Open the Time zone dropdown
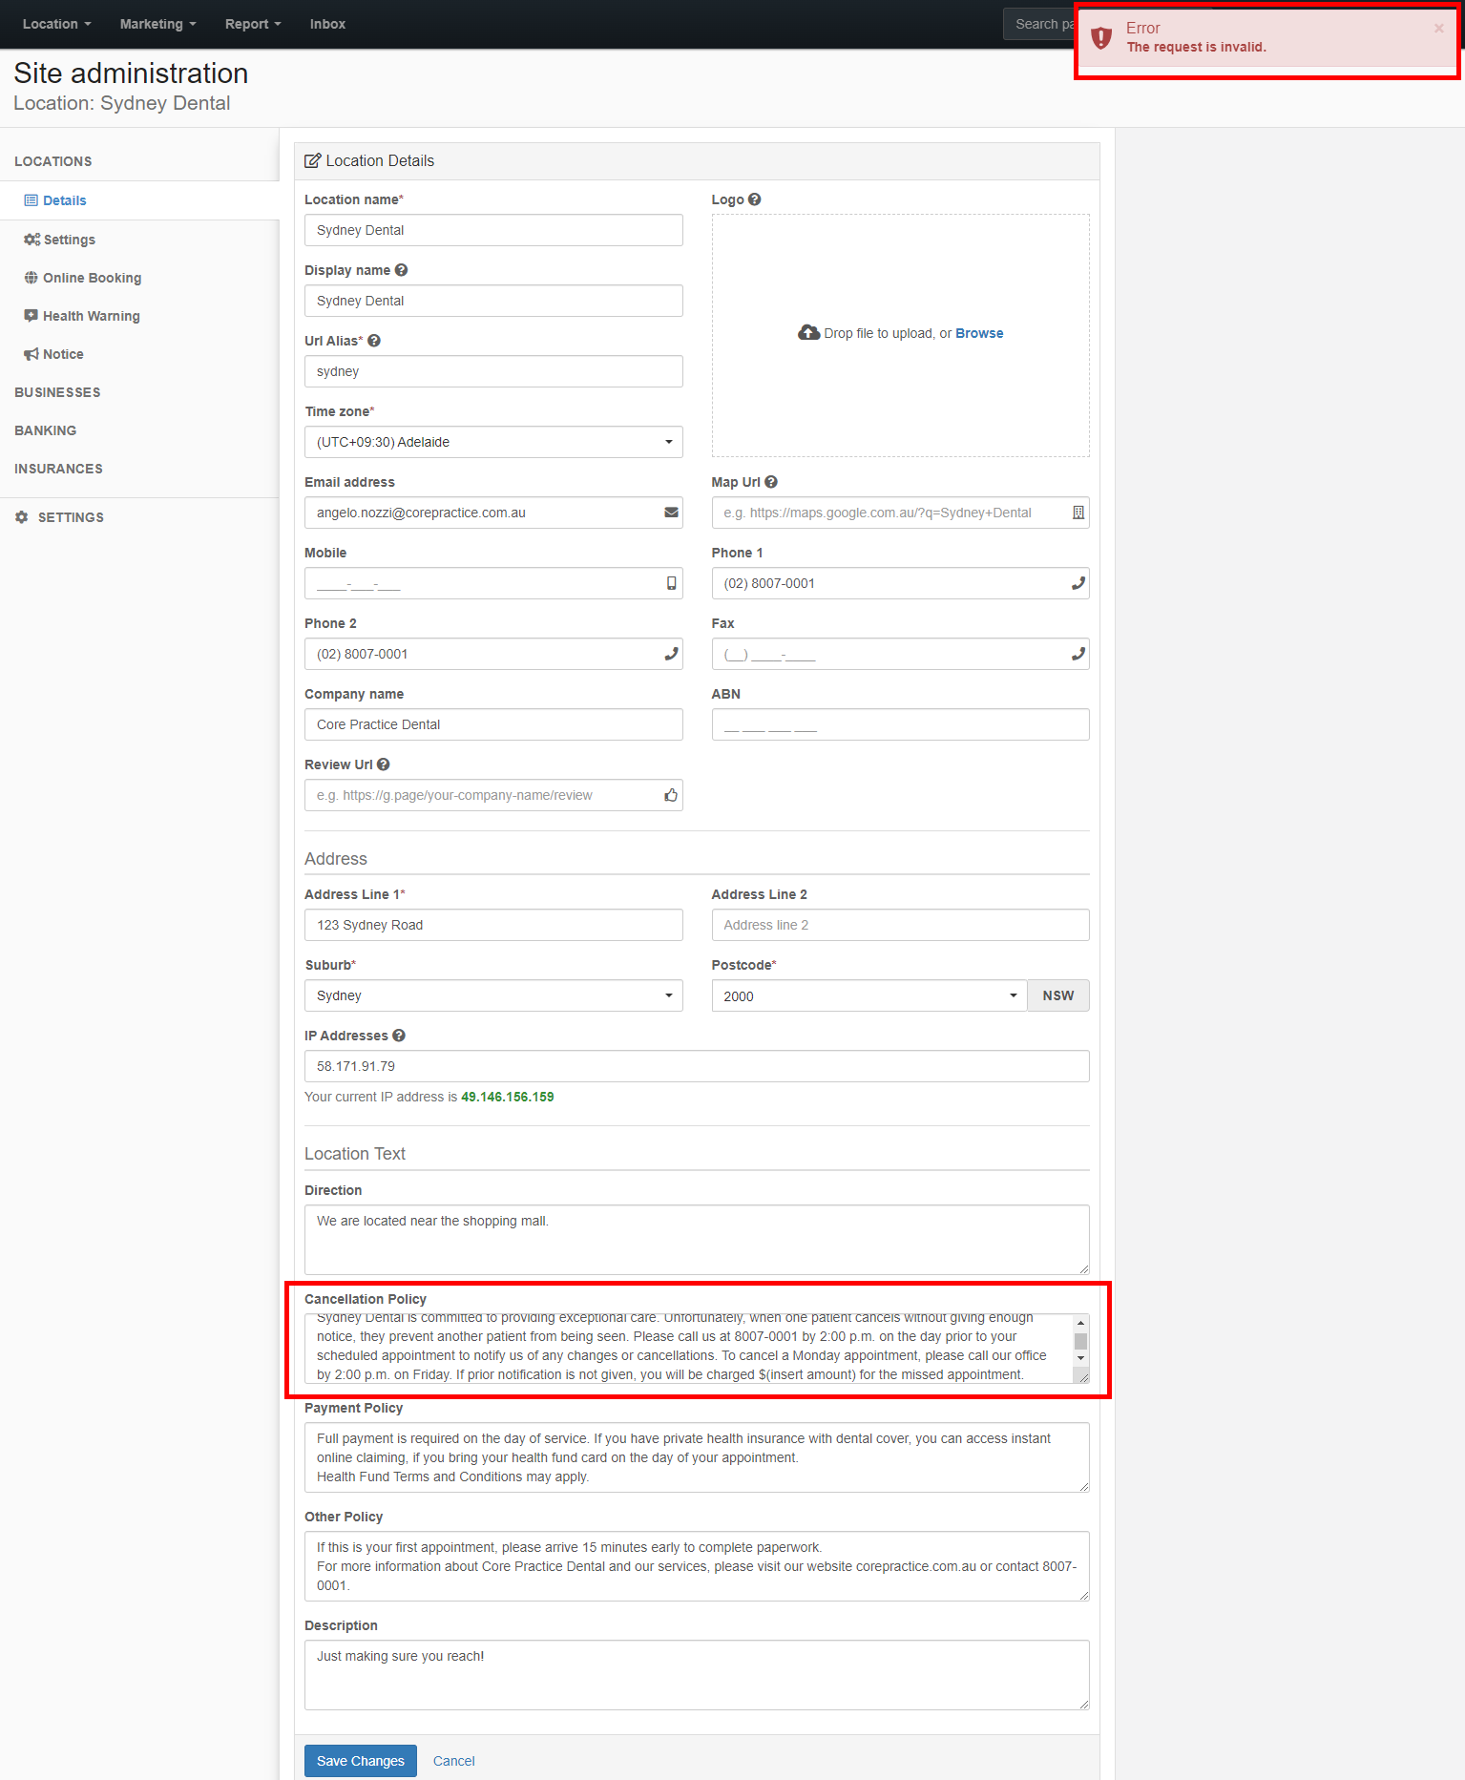The image size is (1465, 1780). click(493, 442)
